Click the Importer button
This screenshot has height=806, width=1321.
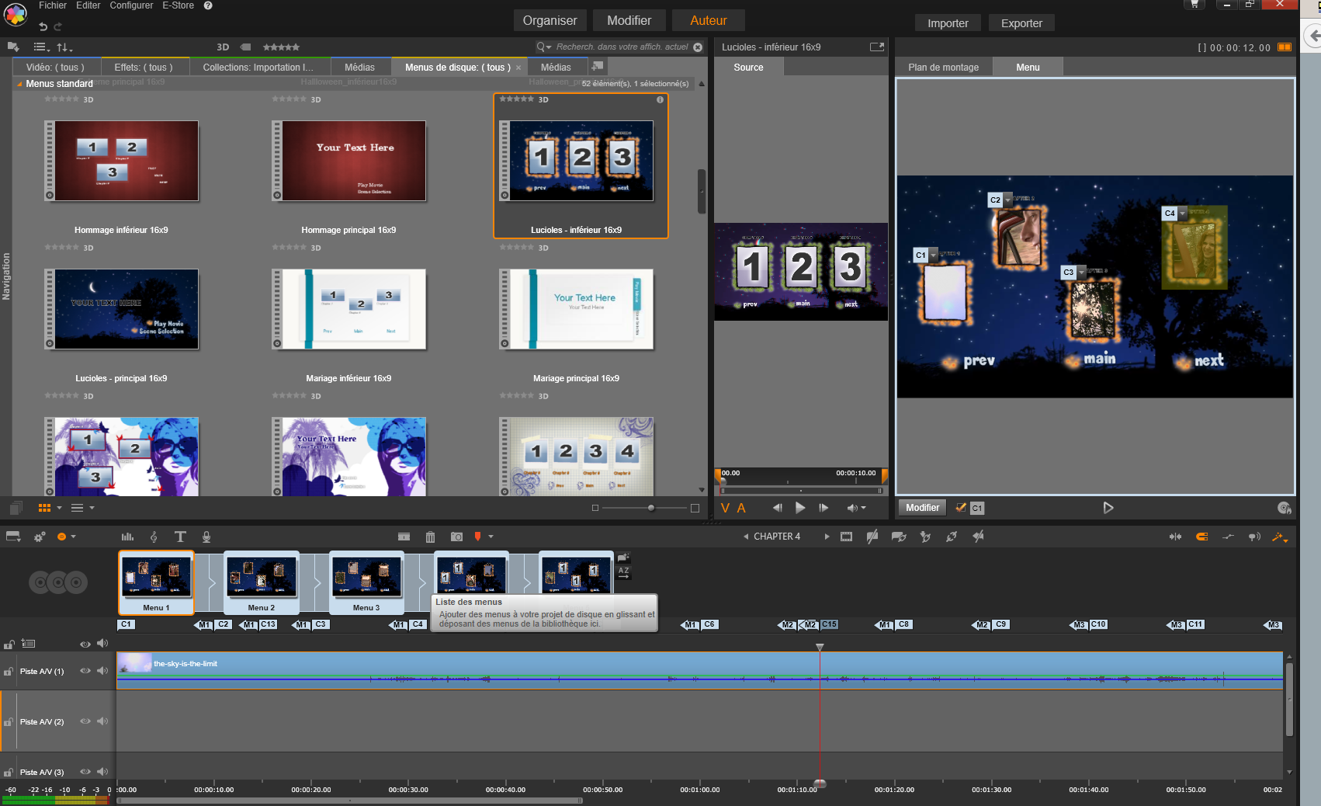point(948,23)
